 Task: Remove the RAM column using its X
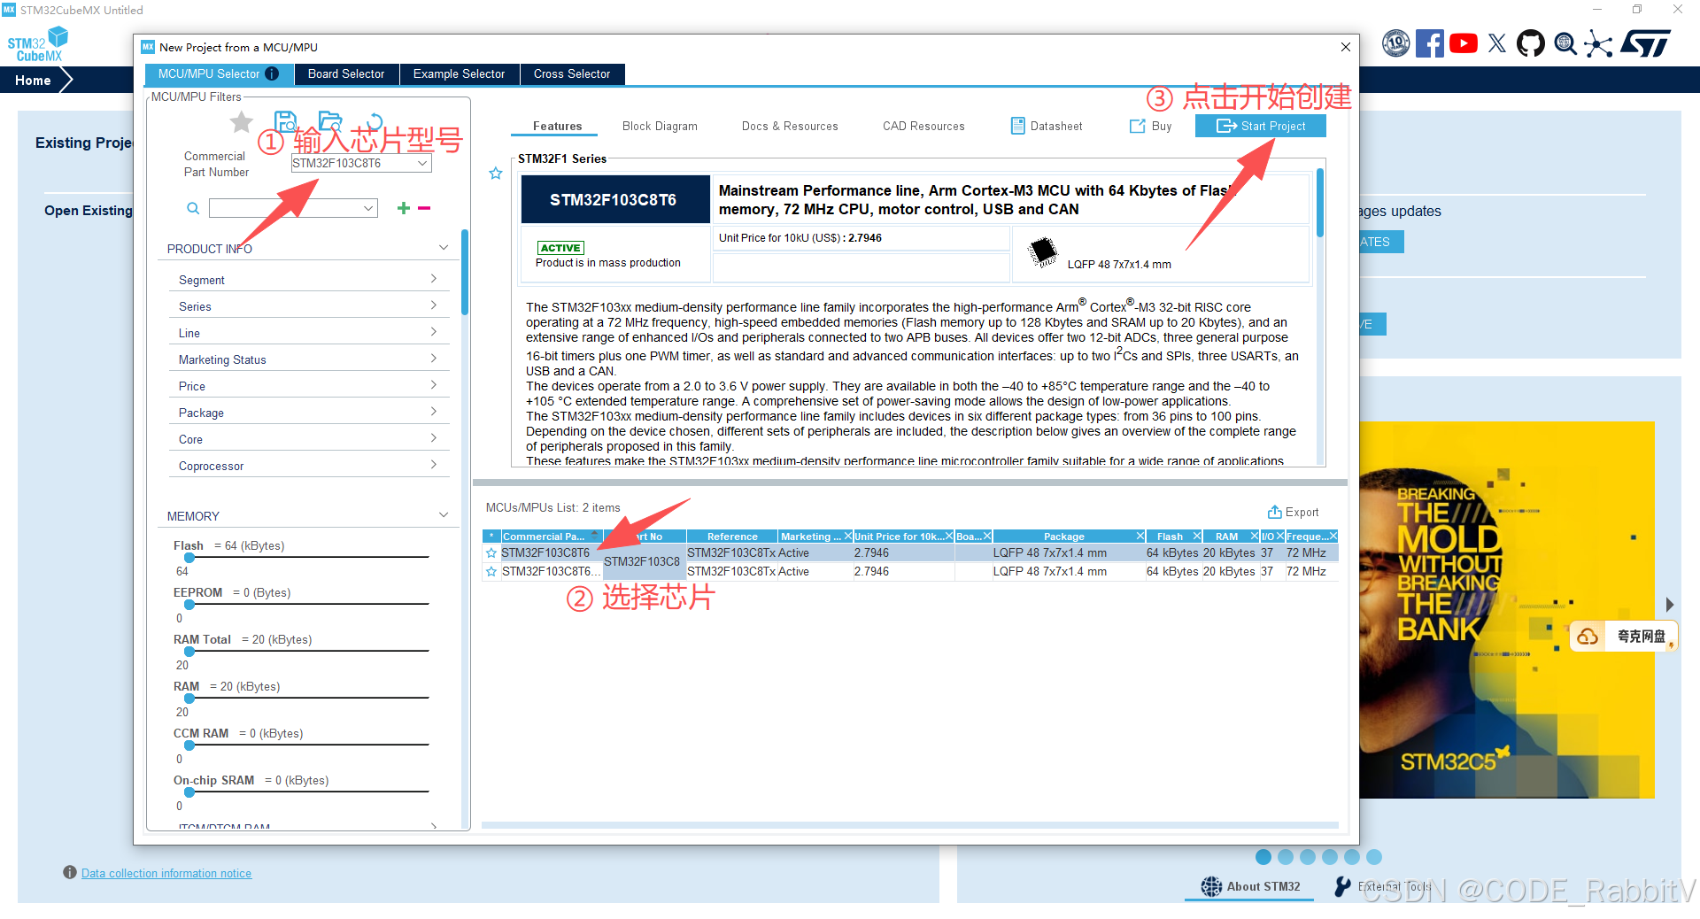coord(1255,536)
